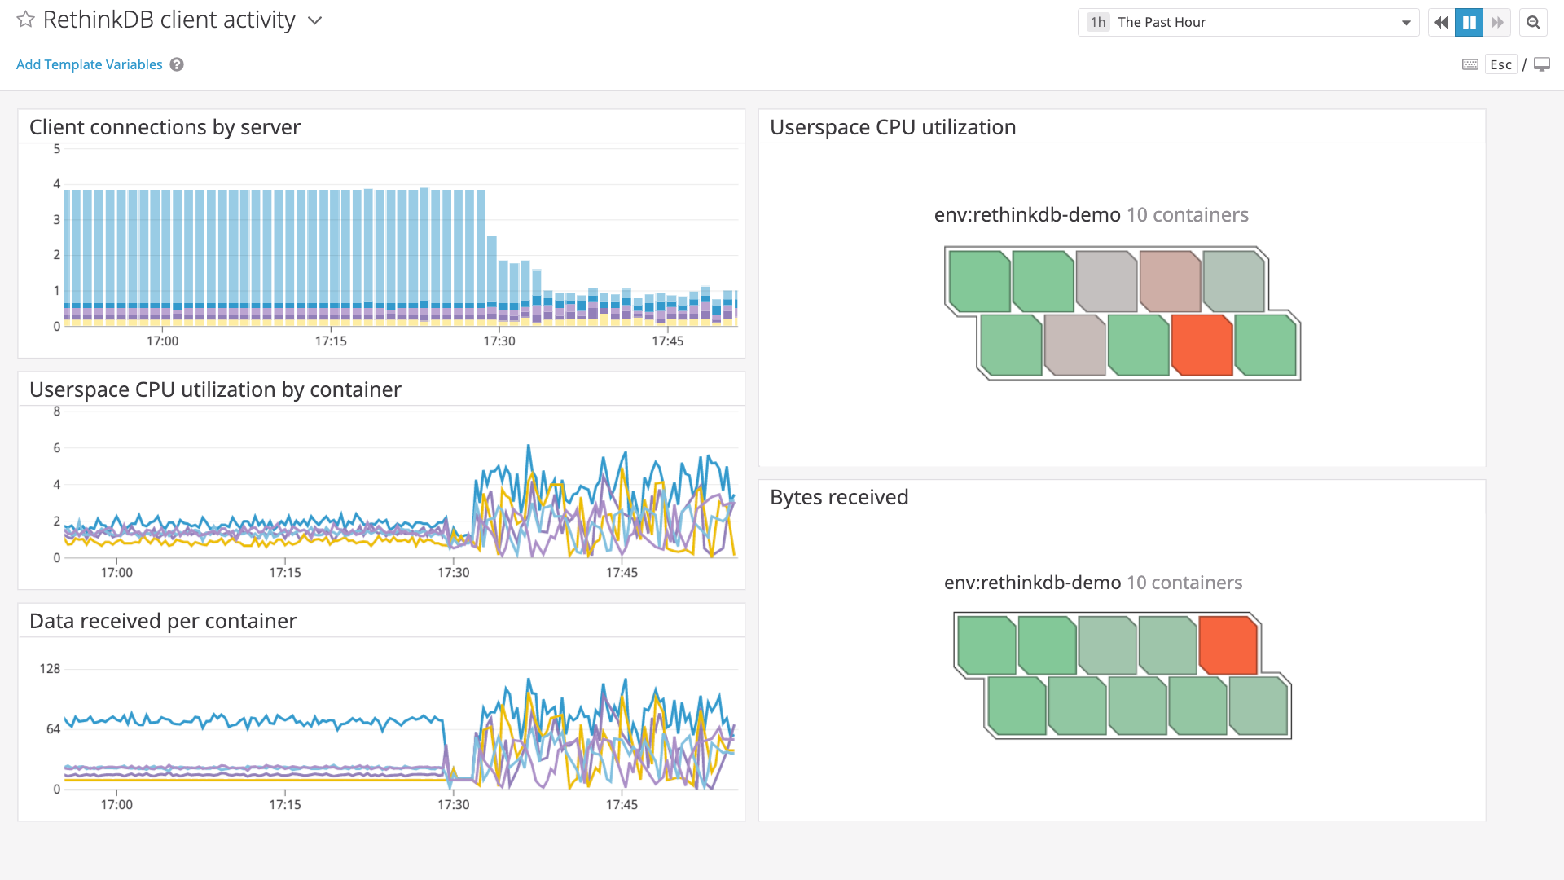This screenshot has width=1564, height=880.
Task: Click the Add Template Variables link
Action: point(89,64)
